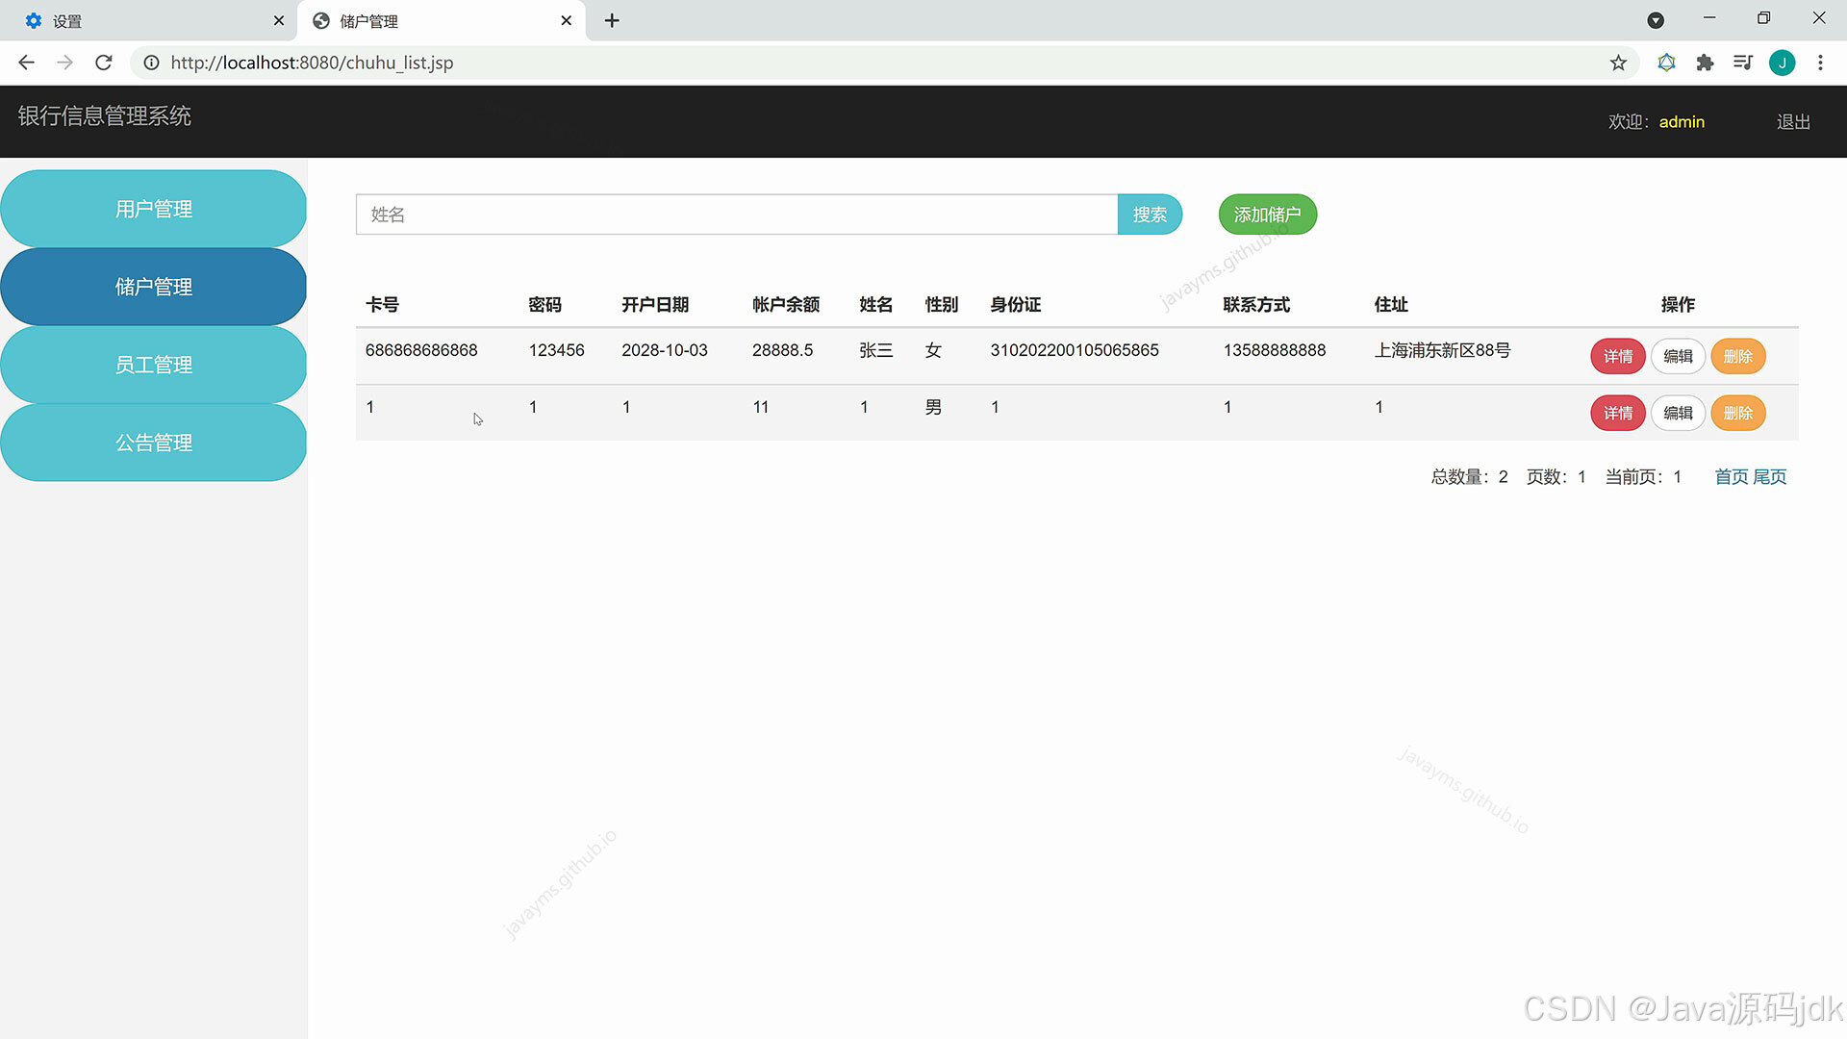Click the admin username
1847x1039 pixels.
(1682, 122)
